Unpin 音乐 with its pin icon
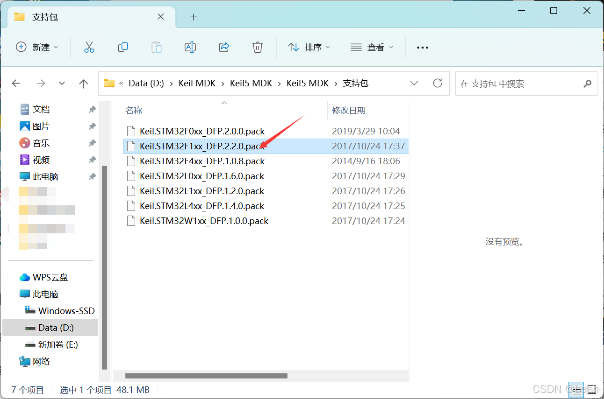 [x=92, y=143]
